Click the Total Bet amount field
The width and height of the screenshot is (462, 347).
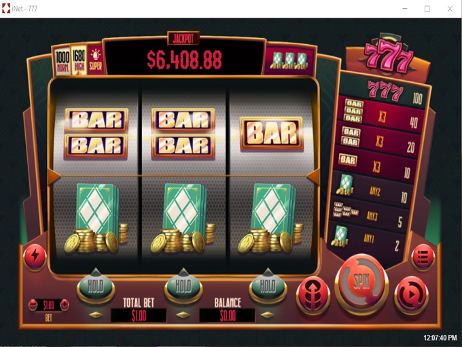point(139,316)
